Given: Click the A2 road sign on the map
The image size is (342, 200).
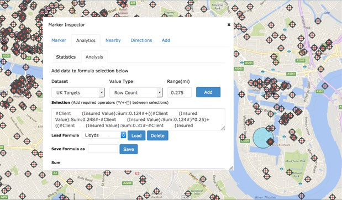Looking at the screenshot, I should pos(55,173).
